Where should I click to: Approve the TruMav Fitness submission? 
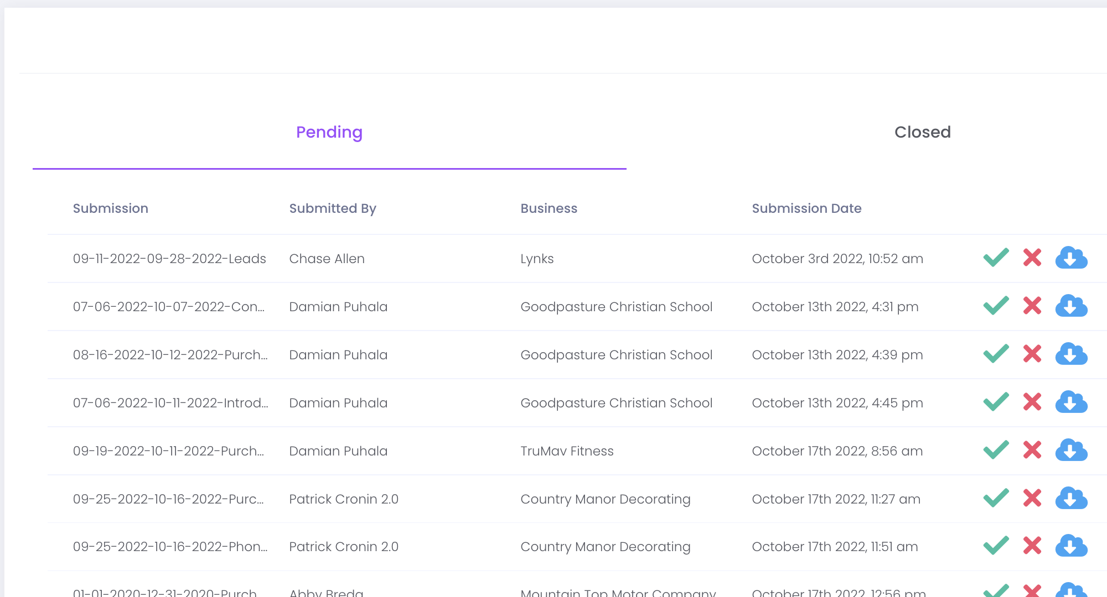(x=996, y=451)
